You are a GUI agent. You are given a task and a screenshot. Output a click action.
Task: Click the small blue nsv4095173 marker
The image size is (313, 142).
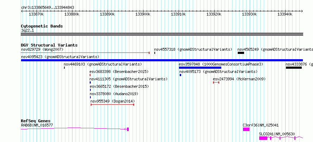[x=180, y=75]
